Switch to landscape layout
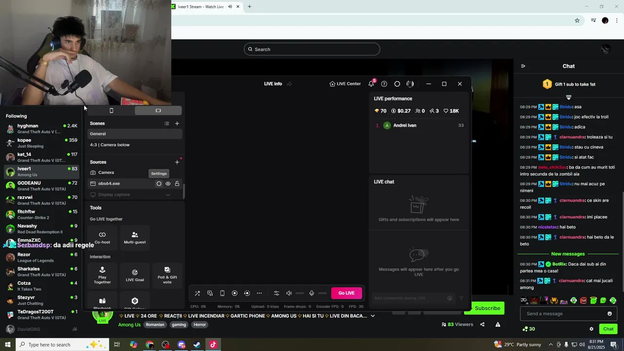This screenshot has width=624, height=351. click(158, 111)
